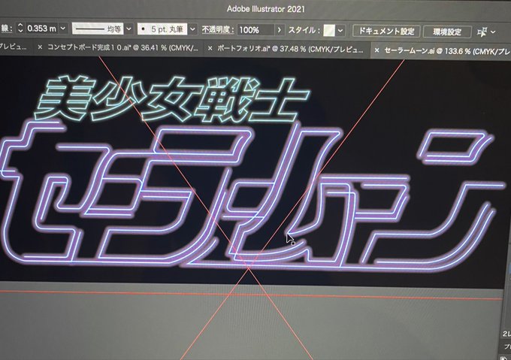
Task: Open the 5 pt. 丸筆 brush dropdown arrow
Action: coord(193,29)
